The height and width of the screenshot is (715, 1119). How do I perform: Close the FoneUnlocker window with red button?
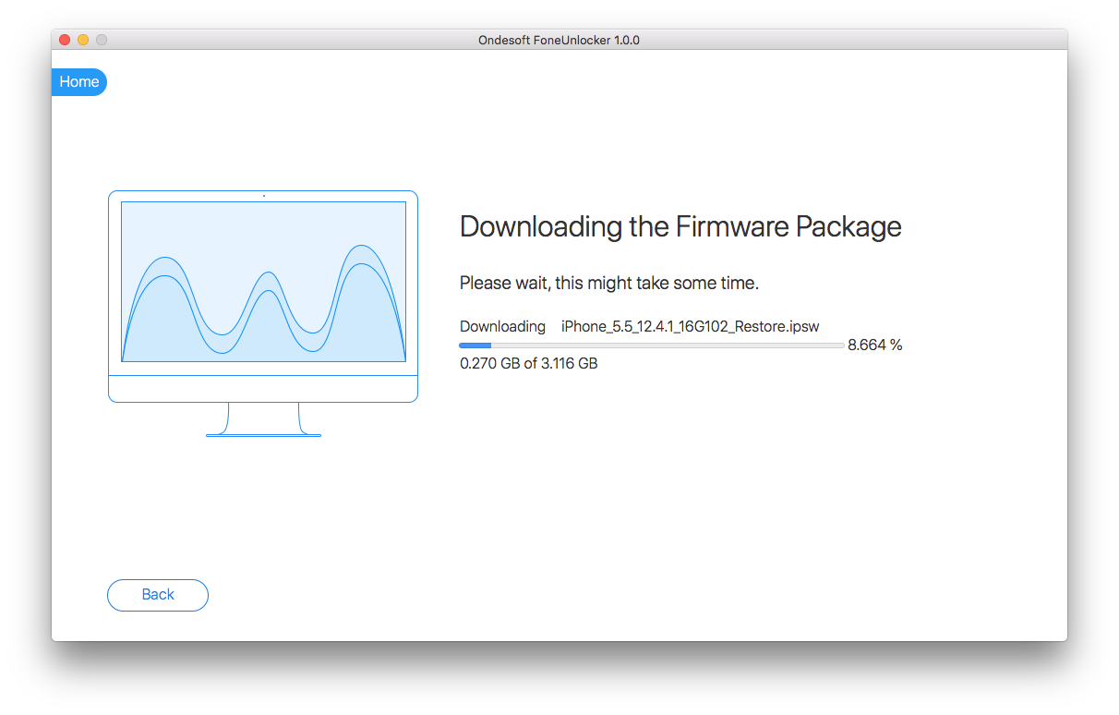point(65,40)
